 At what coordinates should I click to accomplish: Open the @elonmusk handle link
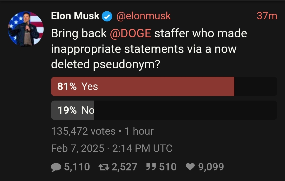point(144,16)
